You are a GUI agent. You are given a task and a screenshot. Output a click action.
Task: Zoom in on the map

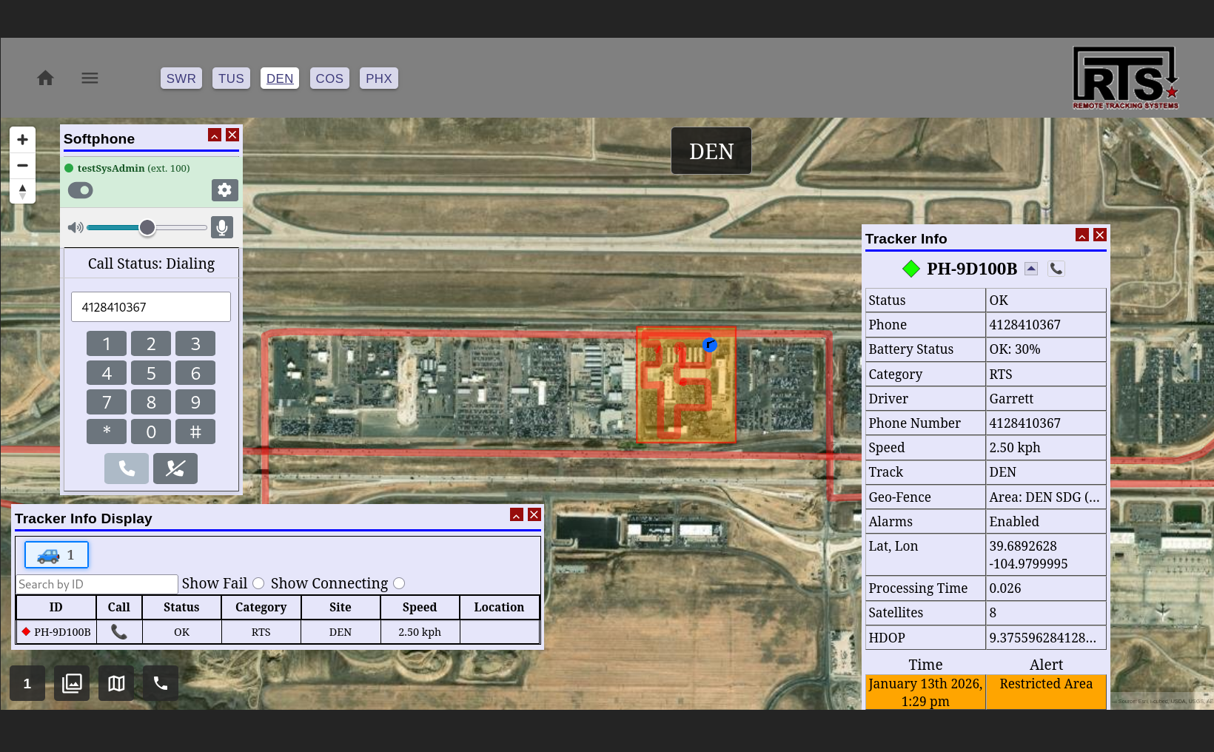[22, 140]
